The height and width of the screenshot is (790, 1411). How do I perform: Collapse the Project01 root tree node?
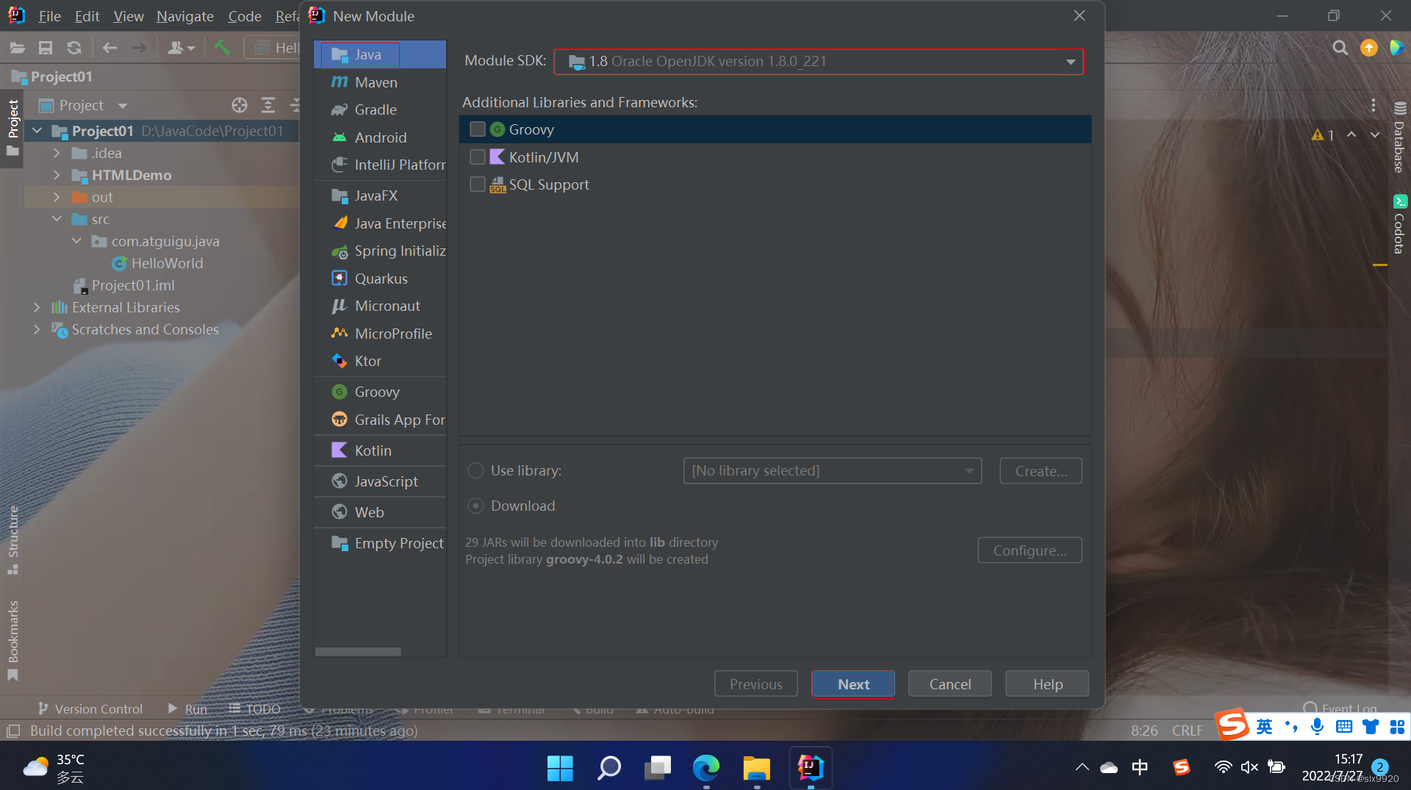point(37,131)
